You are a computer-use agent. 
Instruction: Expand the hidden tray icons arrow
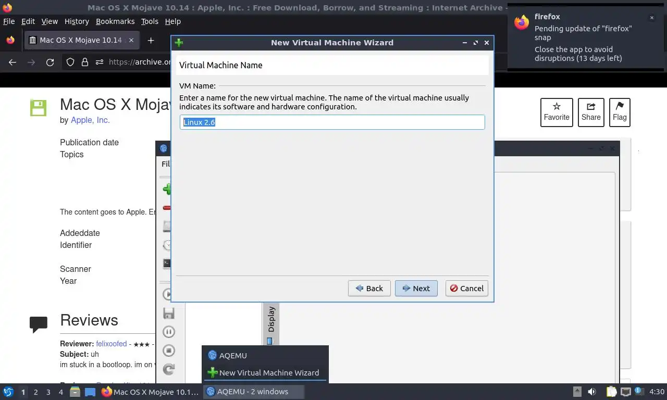pyautogui.click(x=577, y=392)
